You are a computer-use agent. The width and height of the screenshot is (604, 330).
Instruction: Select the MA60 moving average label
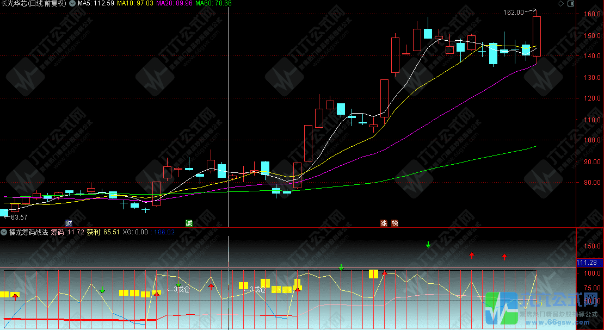(214, 3)
